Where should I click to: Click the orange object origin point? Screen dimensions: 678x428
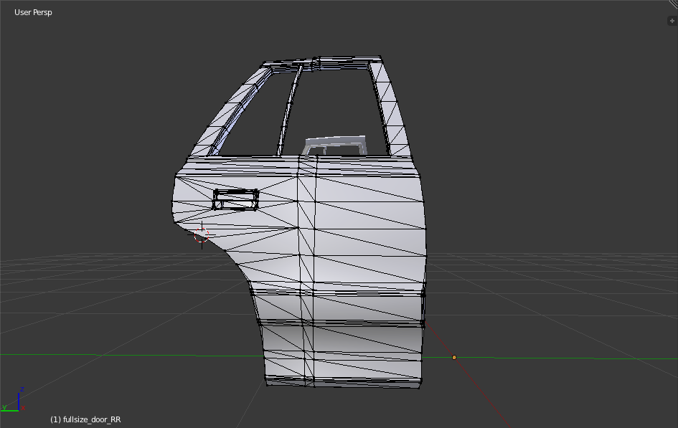(454, 357)
